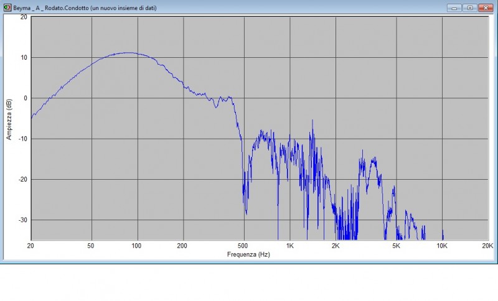Click the '-10' amplitude axis value

pos(23,139)
